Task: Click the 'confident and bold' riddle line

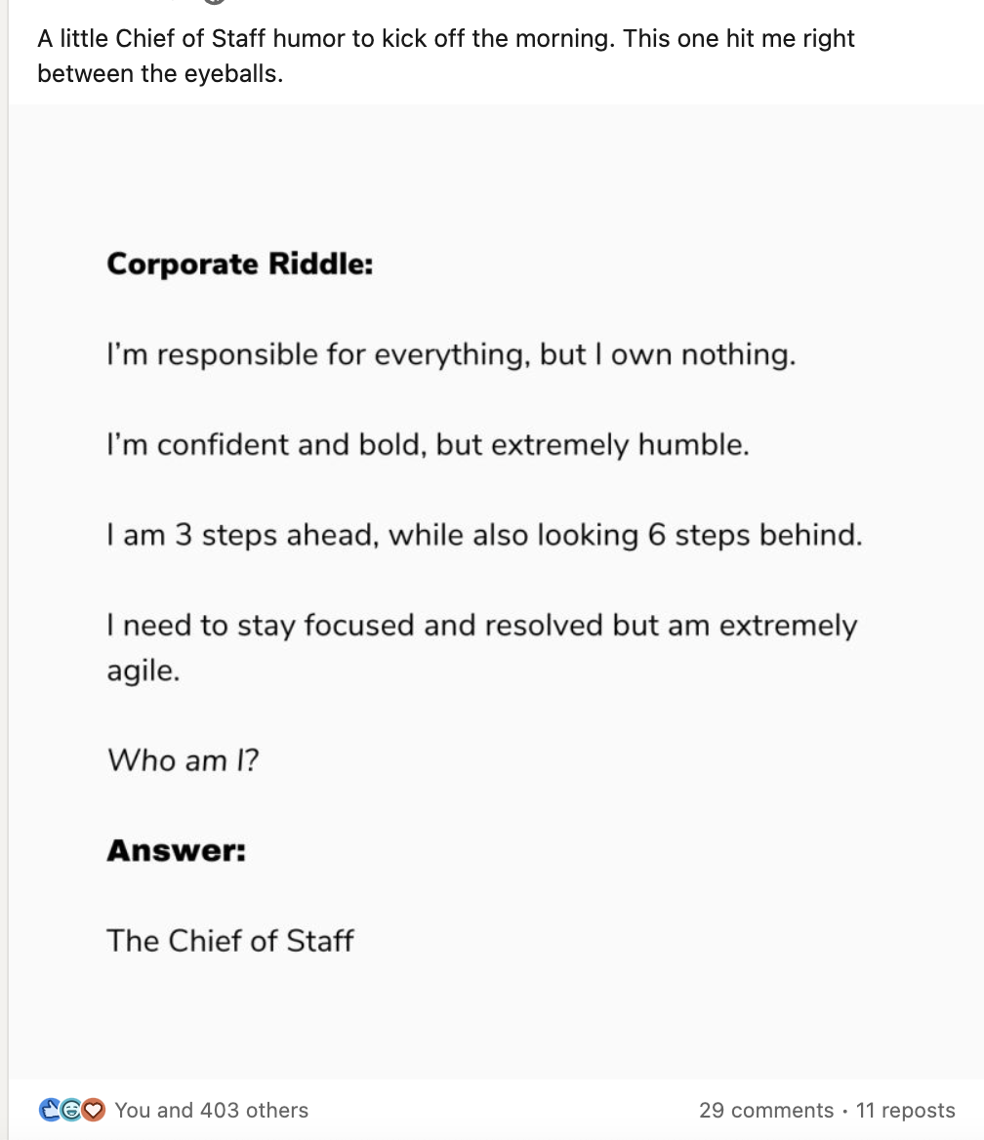Action: pyautogui.click(x=428, y=445)
